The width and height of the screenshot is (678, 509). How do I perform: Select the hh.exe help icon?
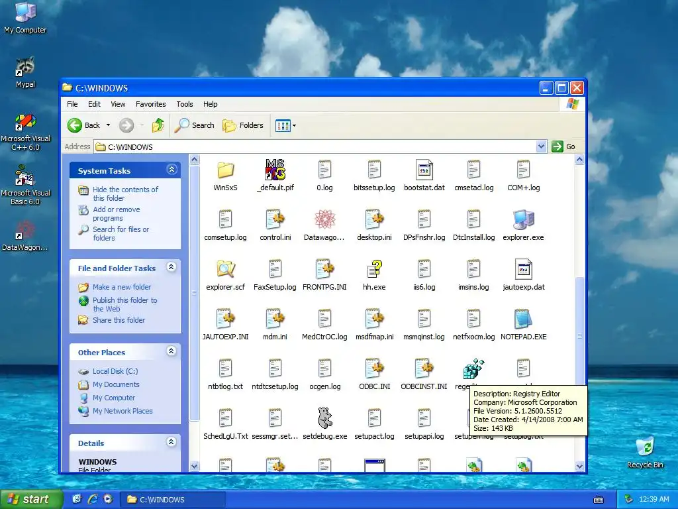[x=375, y=269]
